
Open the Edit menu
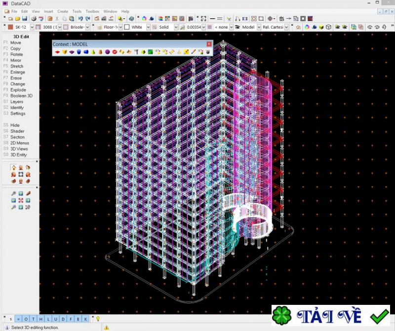pyautogui.click(x=24, y=11)
